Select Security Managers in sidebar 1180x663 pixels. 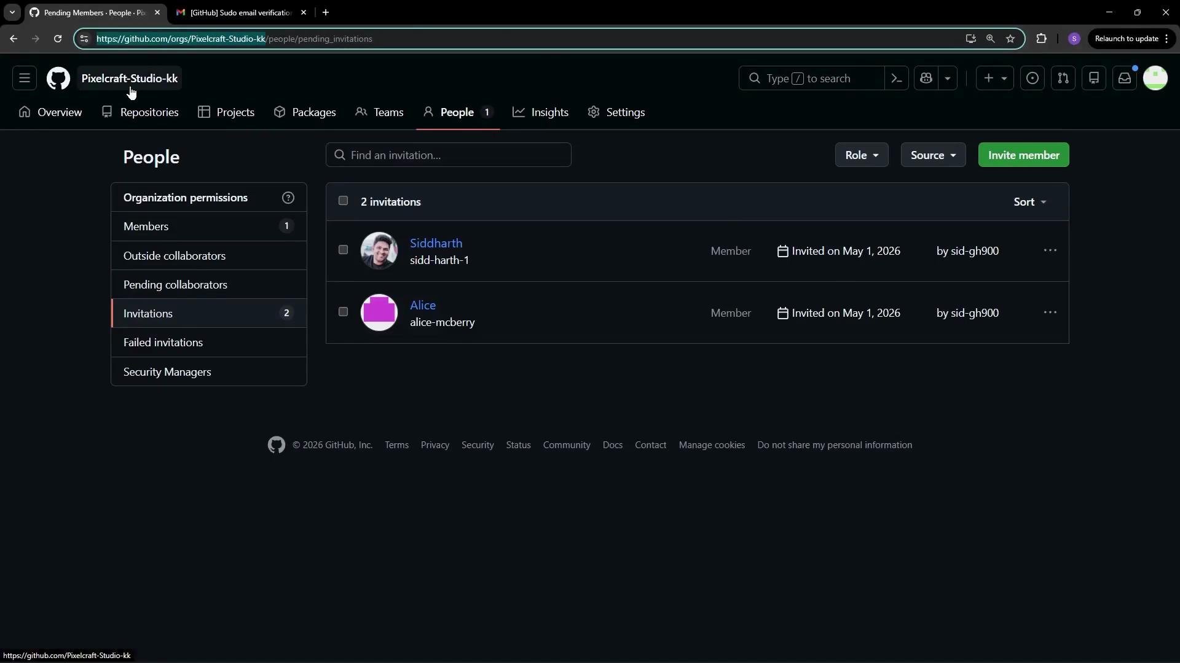coord(209,372)
